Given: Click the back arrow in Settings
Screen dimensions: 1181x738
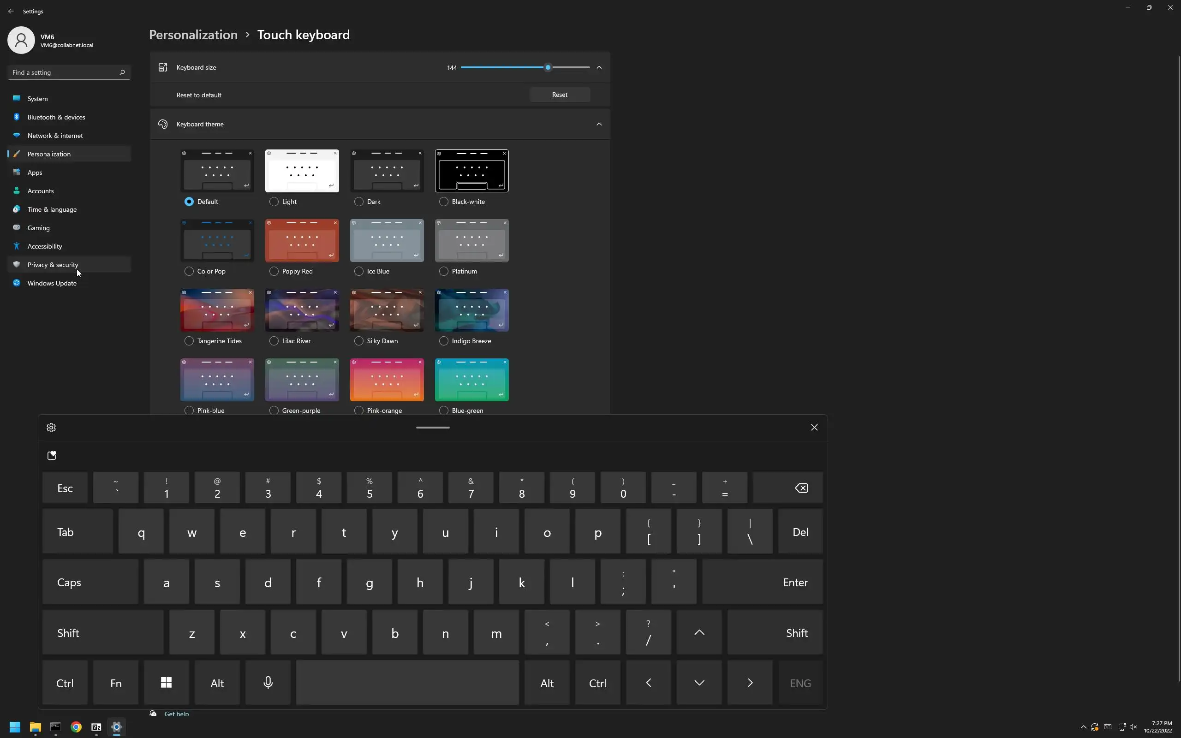Looking at the screenshot, I should (11, 11).
